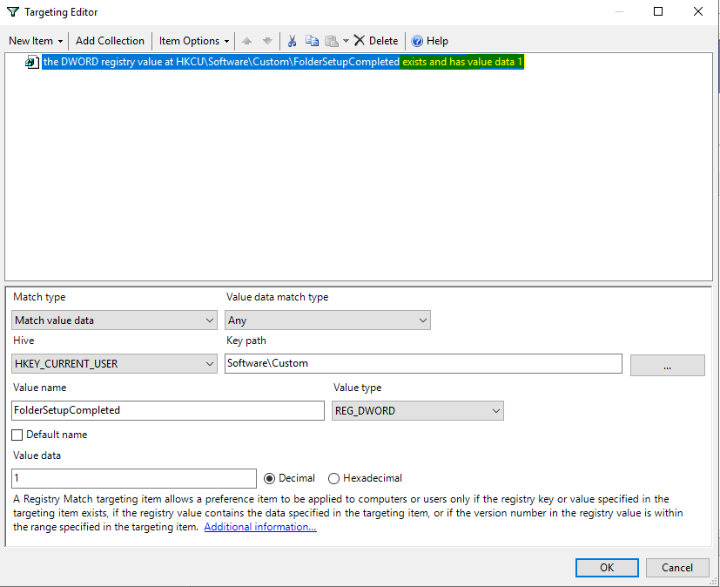720x587 pixels.
Task: Click the Cut scissors icon in toolbar
Action: click(293, 41)
